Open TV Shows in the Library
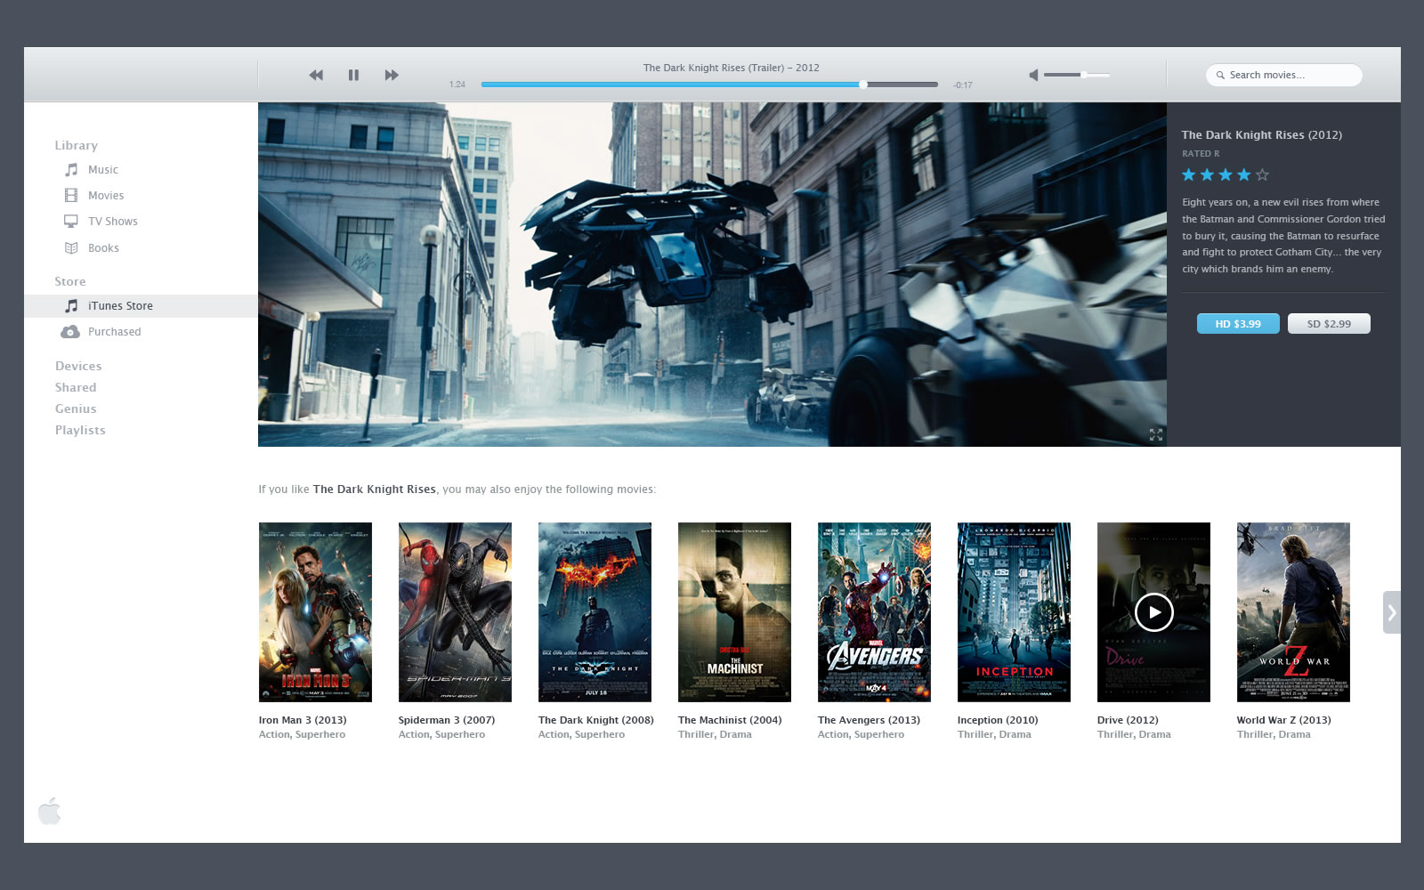Viewport: 1424px width, 890px height. click(x=113, y=222)
